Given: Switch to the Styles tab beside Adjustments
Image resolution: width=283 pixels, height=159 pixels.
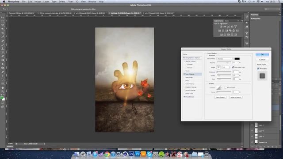Looking at the screenshot, I should pos(227,21).
